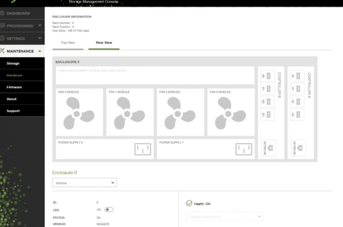Viewport: 343px width, 227px height.
Task: Click the Fan 0 Module label
Action: point(69,92)
